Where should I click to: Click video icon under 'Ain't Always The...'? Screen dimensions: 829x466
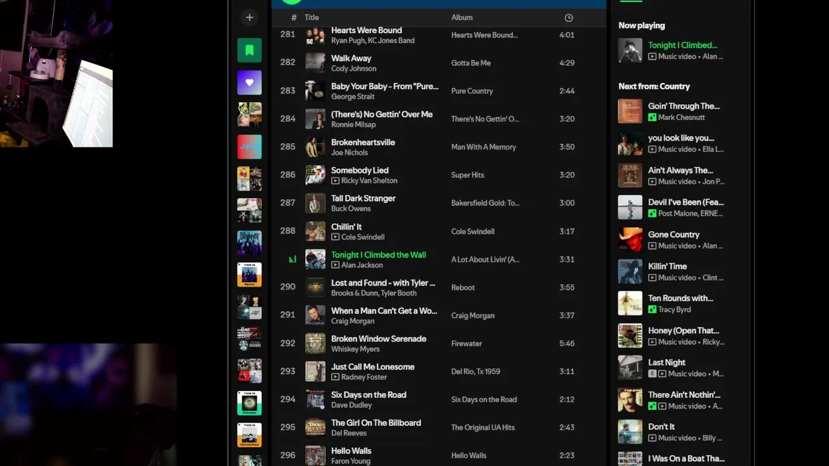[x=652, y=181]
